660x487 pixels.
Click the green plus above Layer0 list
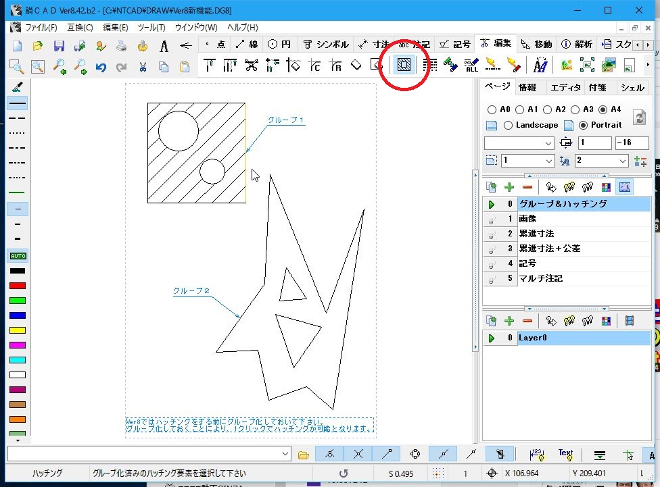click(509, 321)
